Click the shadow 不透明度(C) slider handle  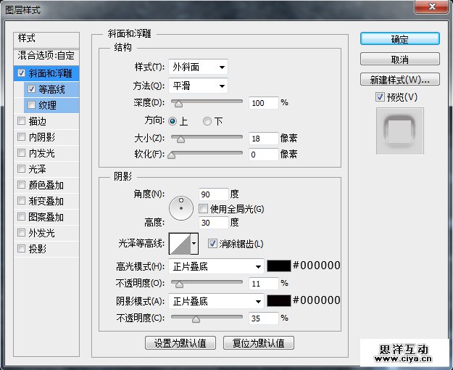[196, 318]
